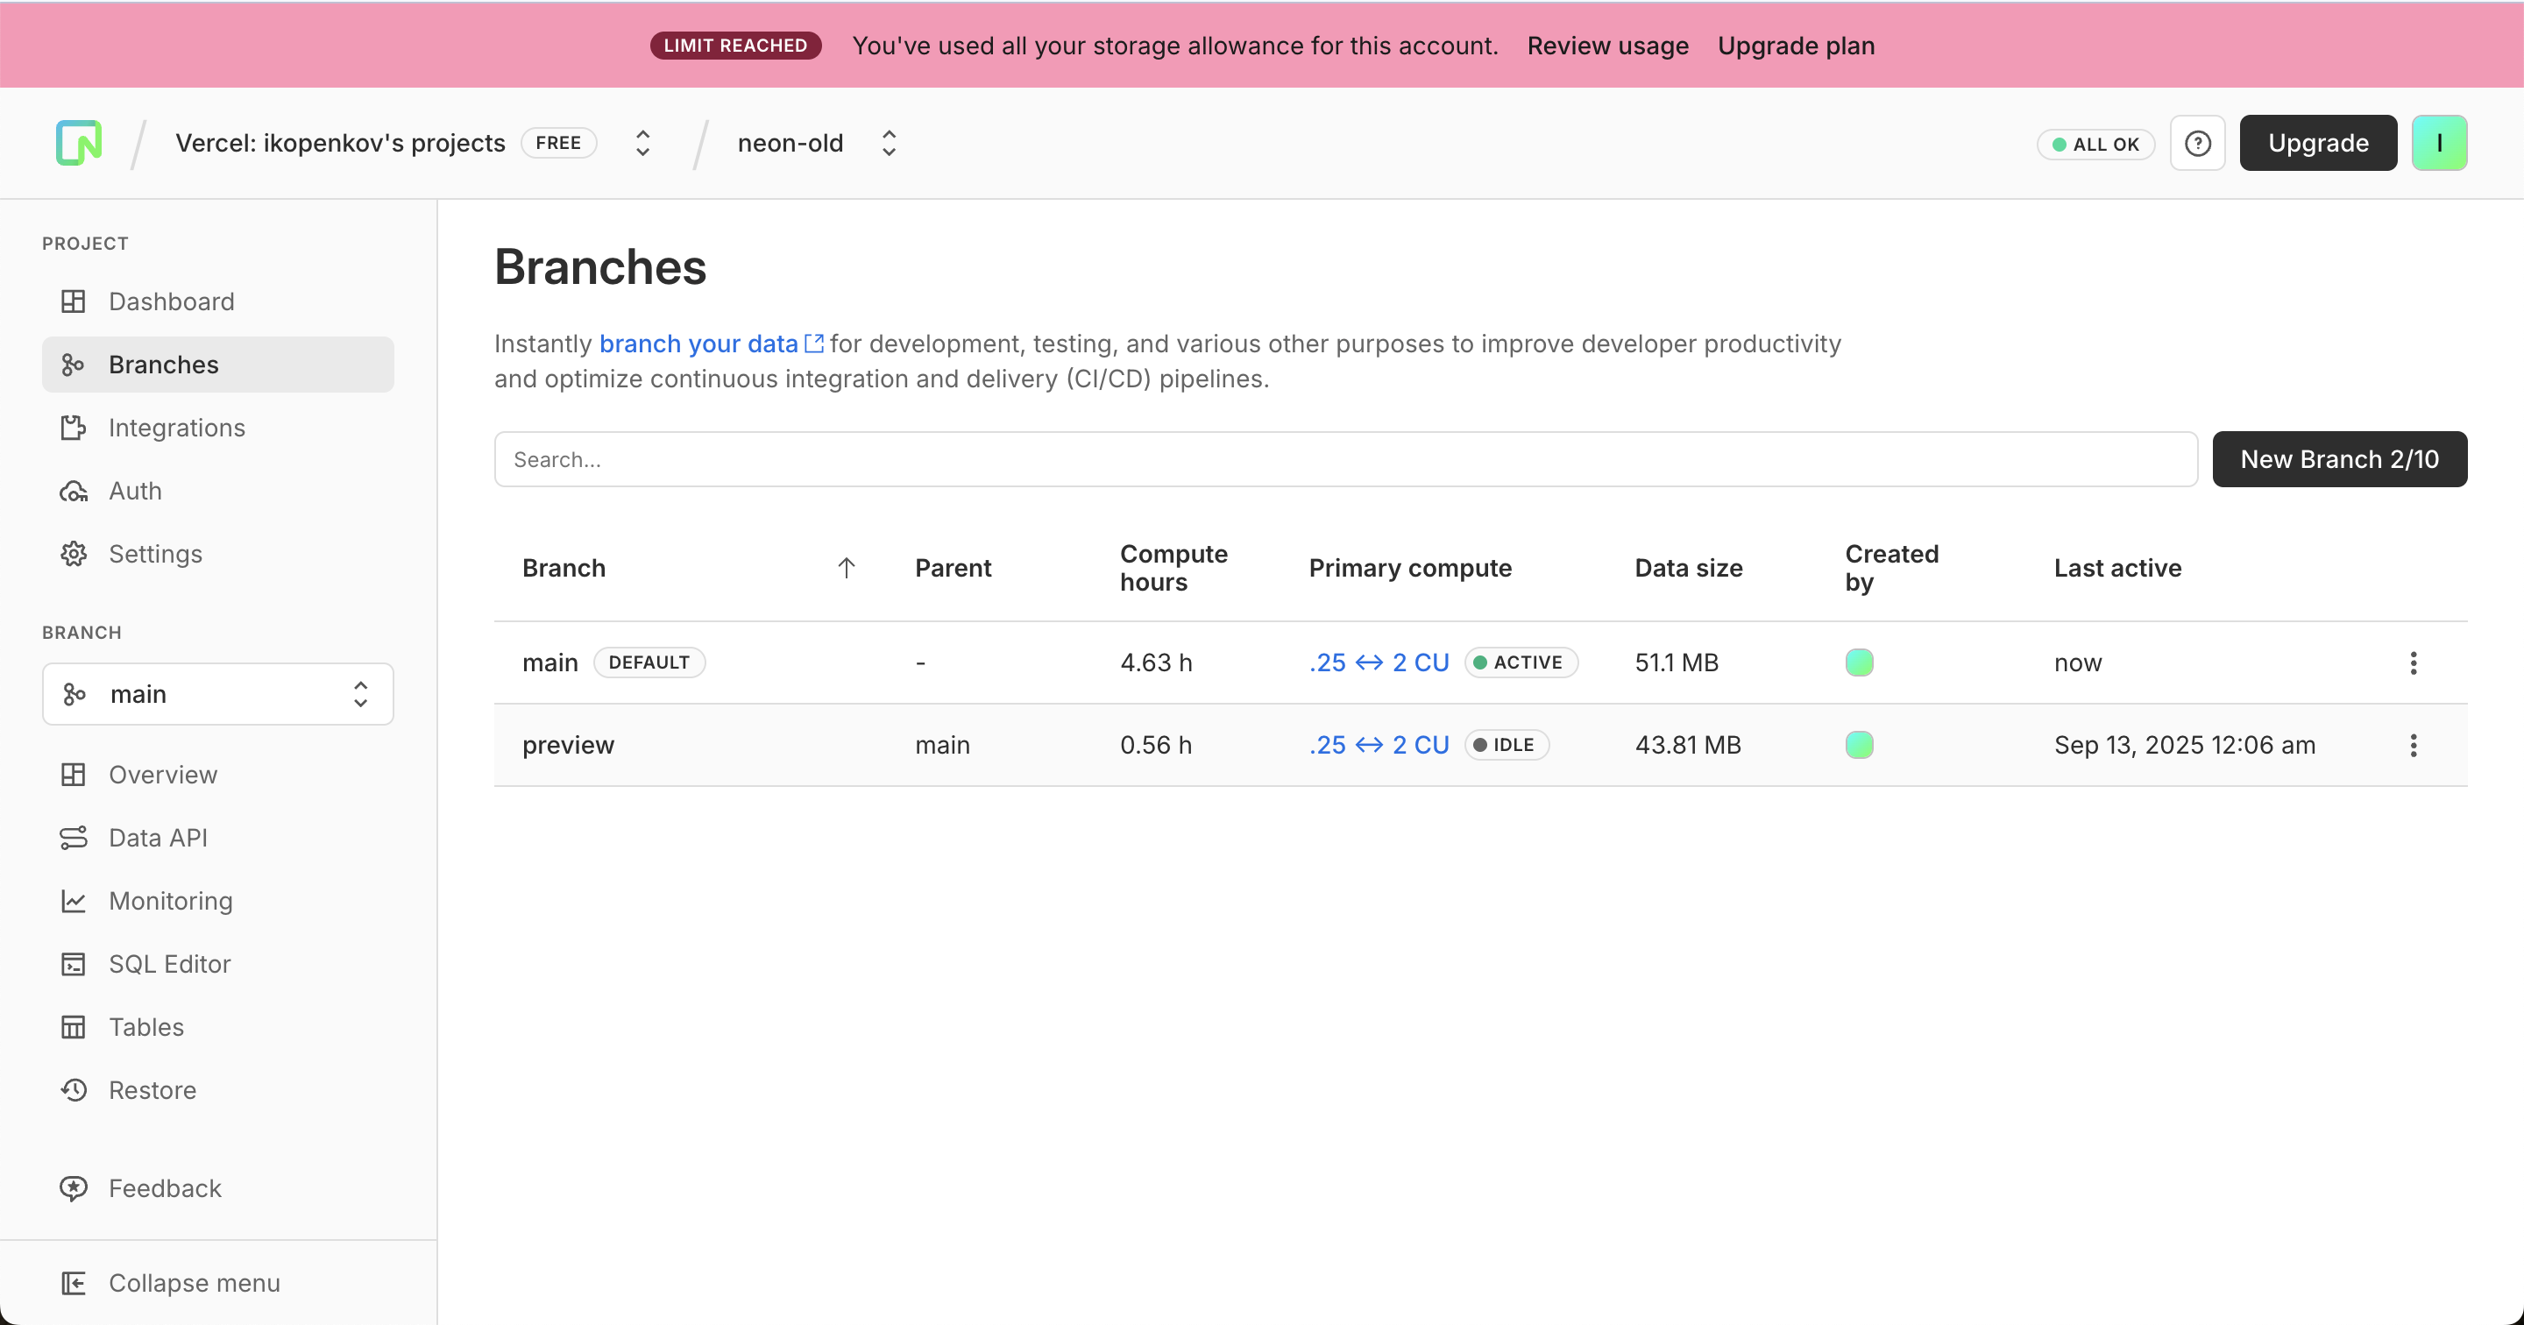This screenshot has width=2524, height=1325.
Task: Open the main branch selector dropdown
Action: 217,694
